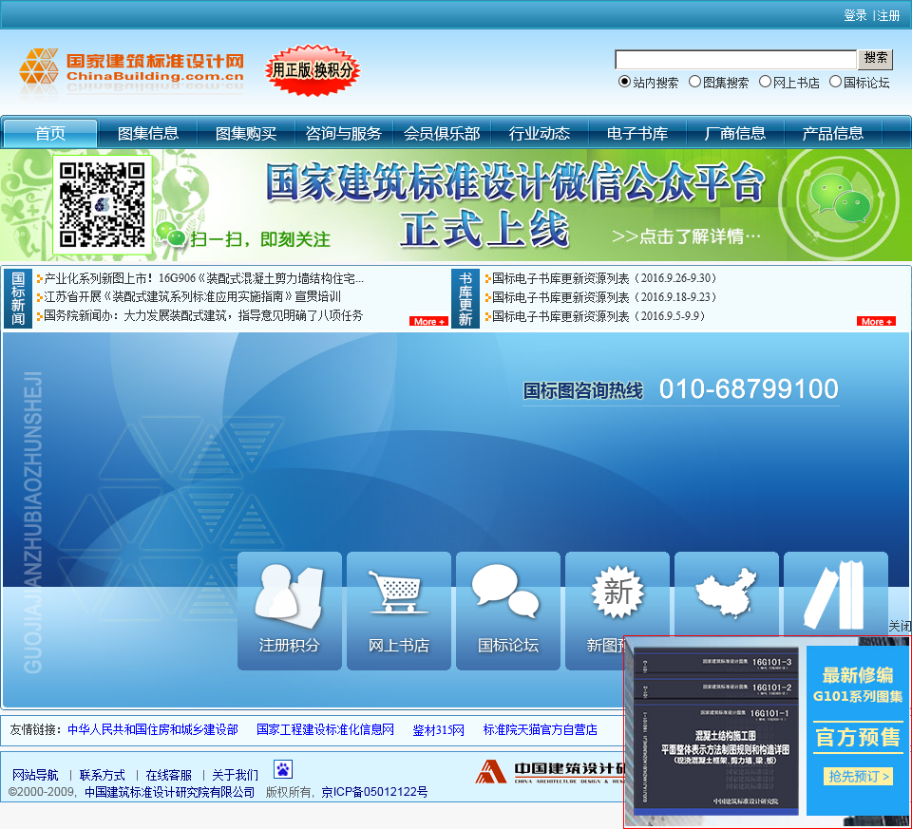Click the 搜索 search button

click(875, 59)
